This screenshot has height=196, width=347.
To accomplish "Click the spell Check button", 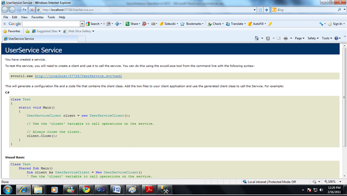I will [215, 24].
